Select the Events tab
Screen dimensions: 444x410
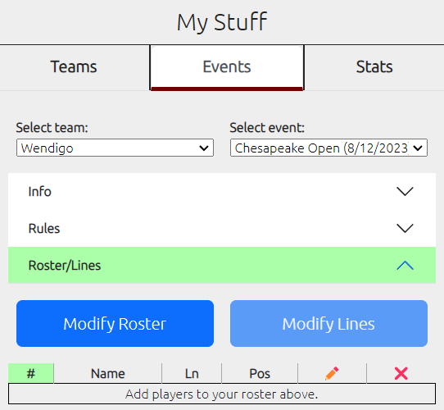[x=227, y=67]
